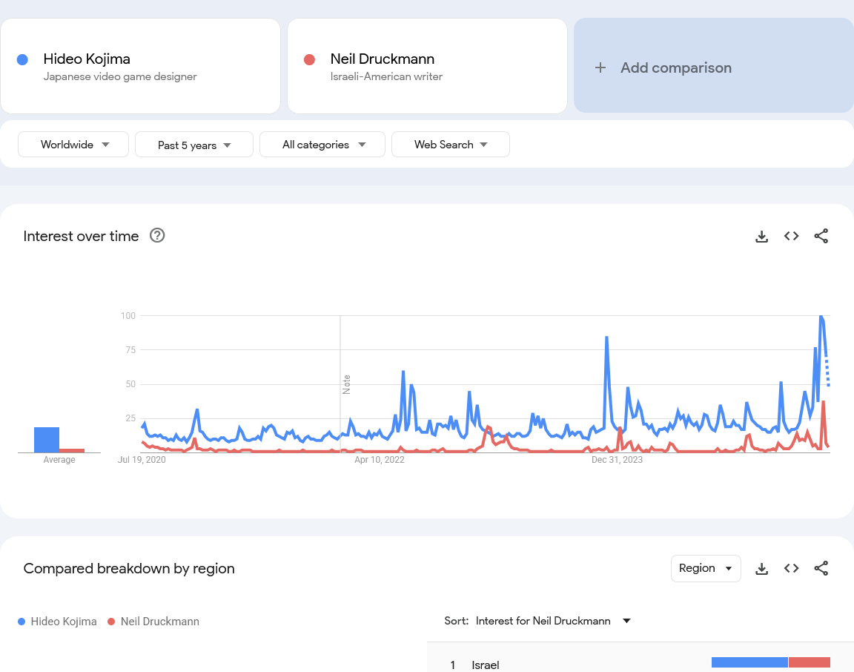
Task: Download the Interest over time data
Action: [761, 236]
